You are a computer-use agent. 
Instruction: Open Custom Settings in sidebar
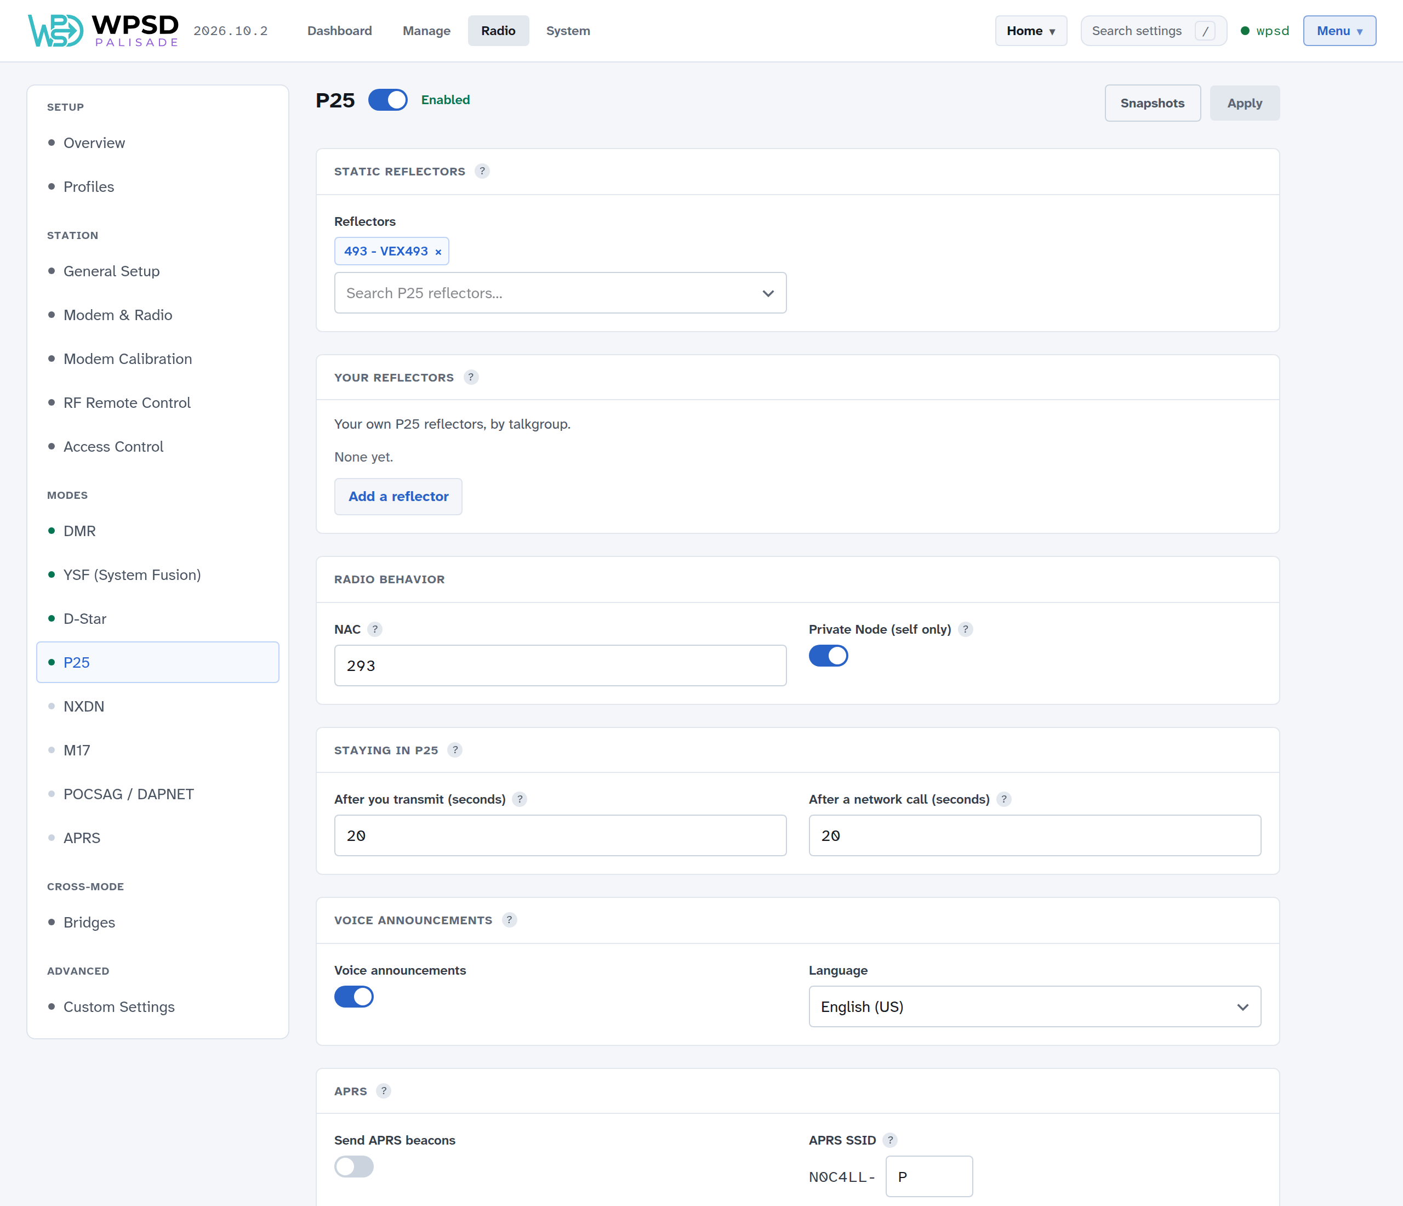tap(158, 1007)
